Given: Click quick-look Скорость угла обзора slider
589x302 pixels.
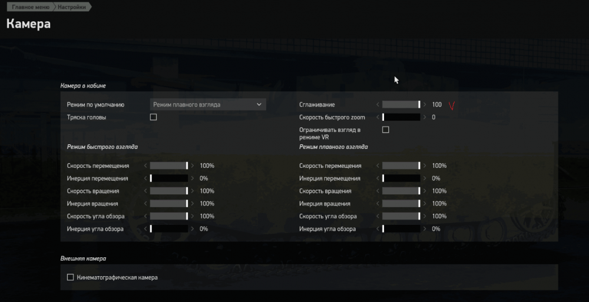Looking at the screenshot, I should point(169,216).
